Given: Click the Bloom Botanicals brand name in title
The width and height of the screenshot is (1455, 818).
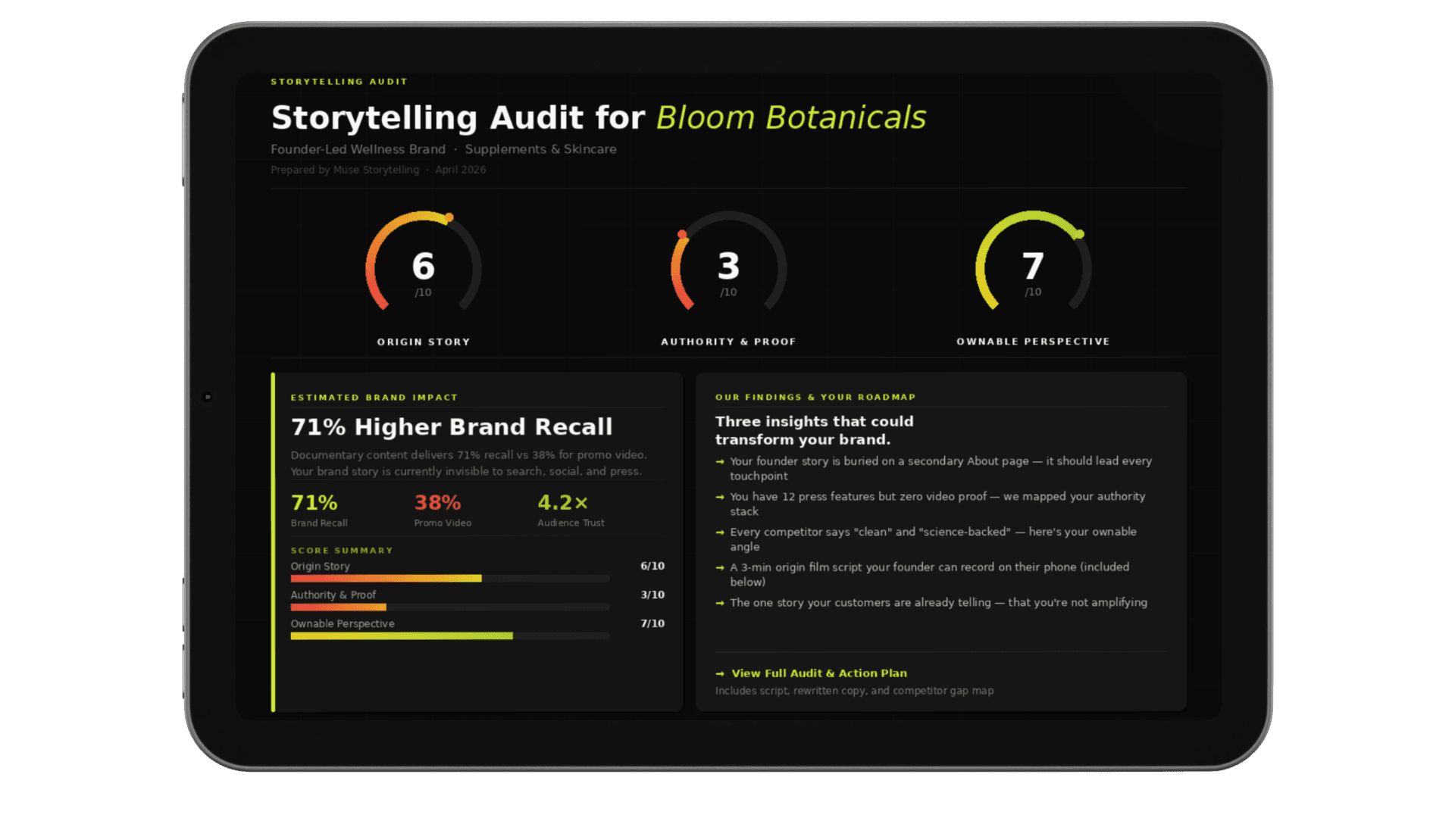Looking at the screenshot, I should click(790, 118).
